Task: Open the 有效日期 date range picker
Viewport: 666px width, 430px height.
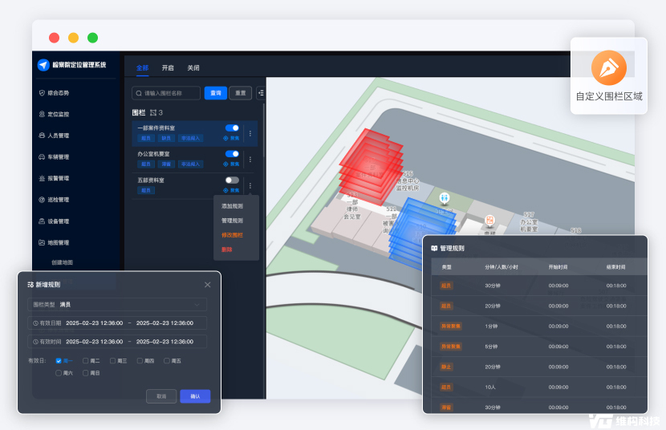Action: [x=128, y=322]
